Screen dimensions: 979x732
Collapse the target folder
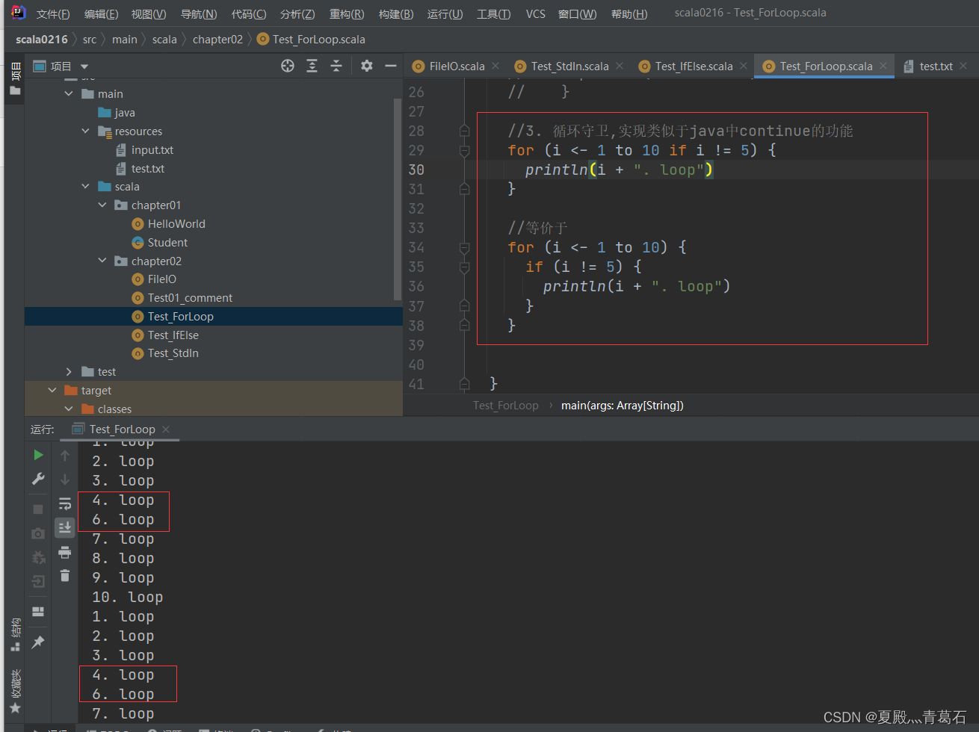click(52, 391)
